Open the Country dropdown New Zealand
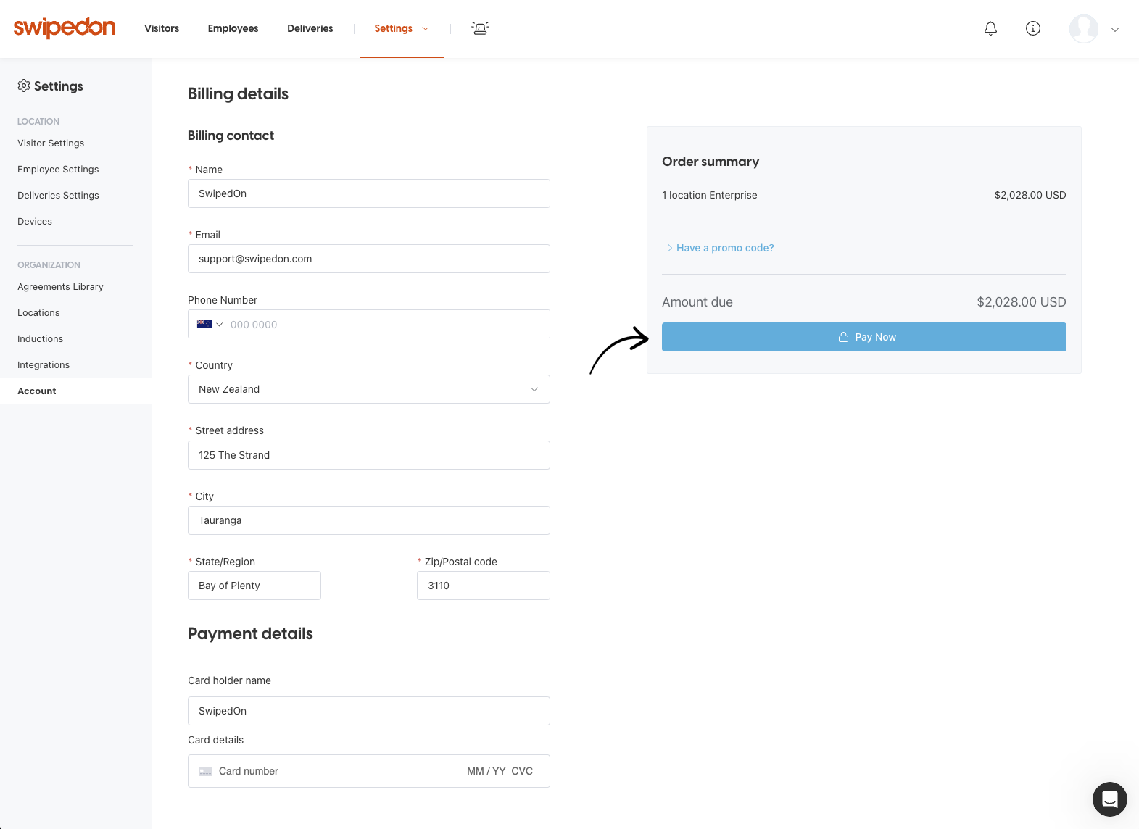The image size is (1139, 829). click(369, 389)
